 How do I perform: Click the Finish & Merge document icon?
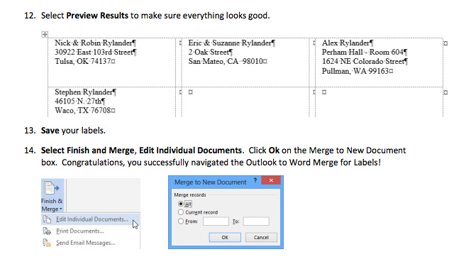(x=51, y=188)
